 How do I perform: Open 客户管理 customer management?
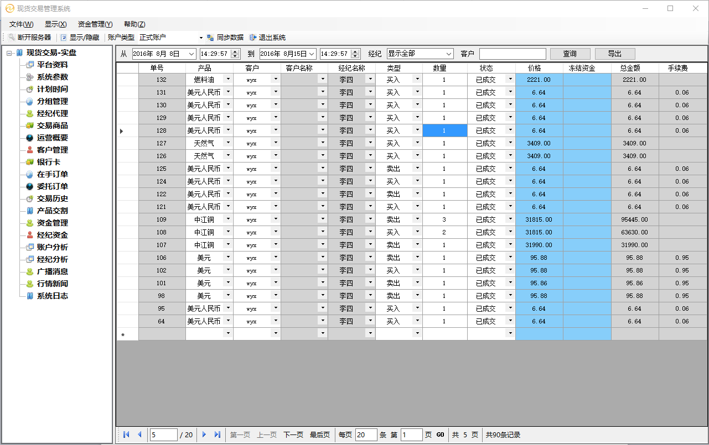[x=53, y=150]
